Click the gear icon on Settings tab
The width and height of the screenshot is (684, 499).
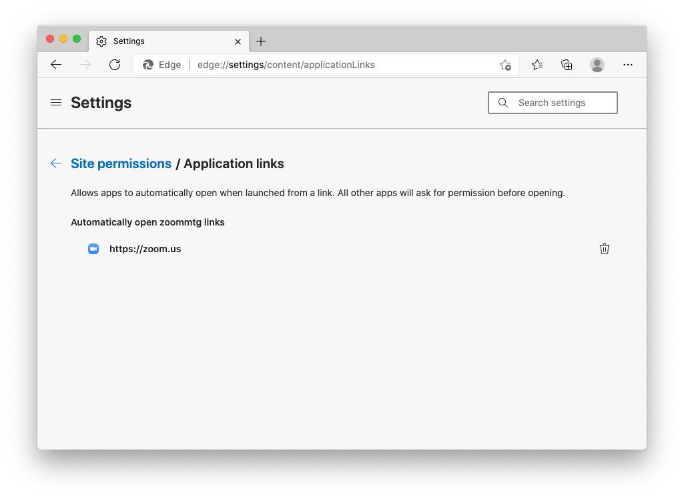tap(101, 41)
